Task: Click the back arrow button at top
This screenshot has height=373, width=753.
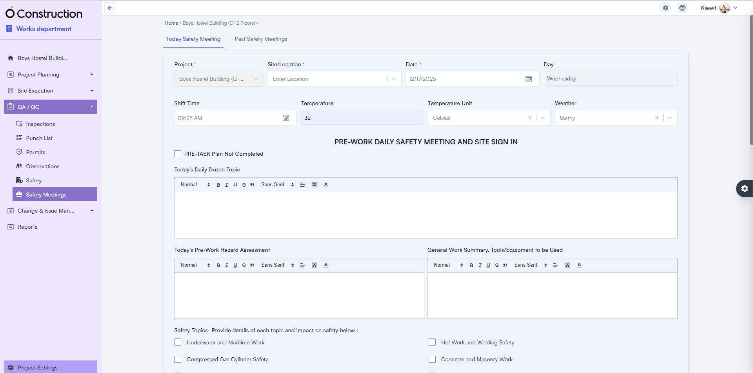Action: coord(110,8)
